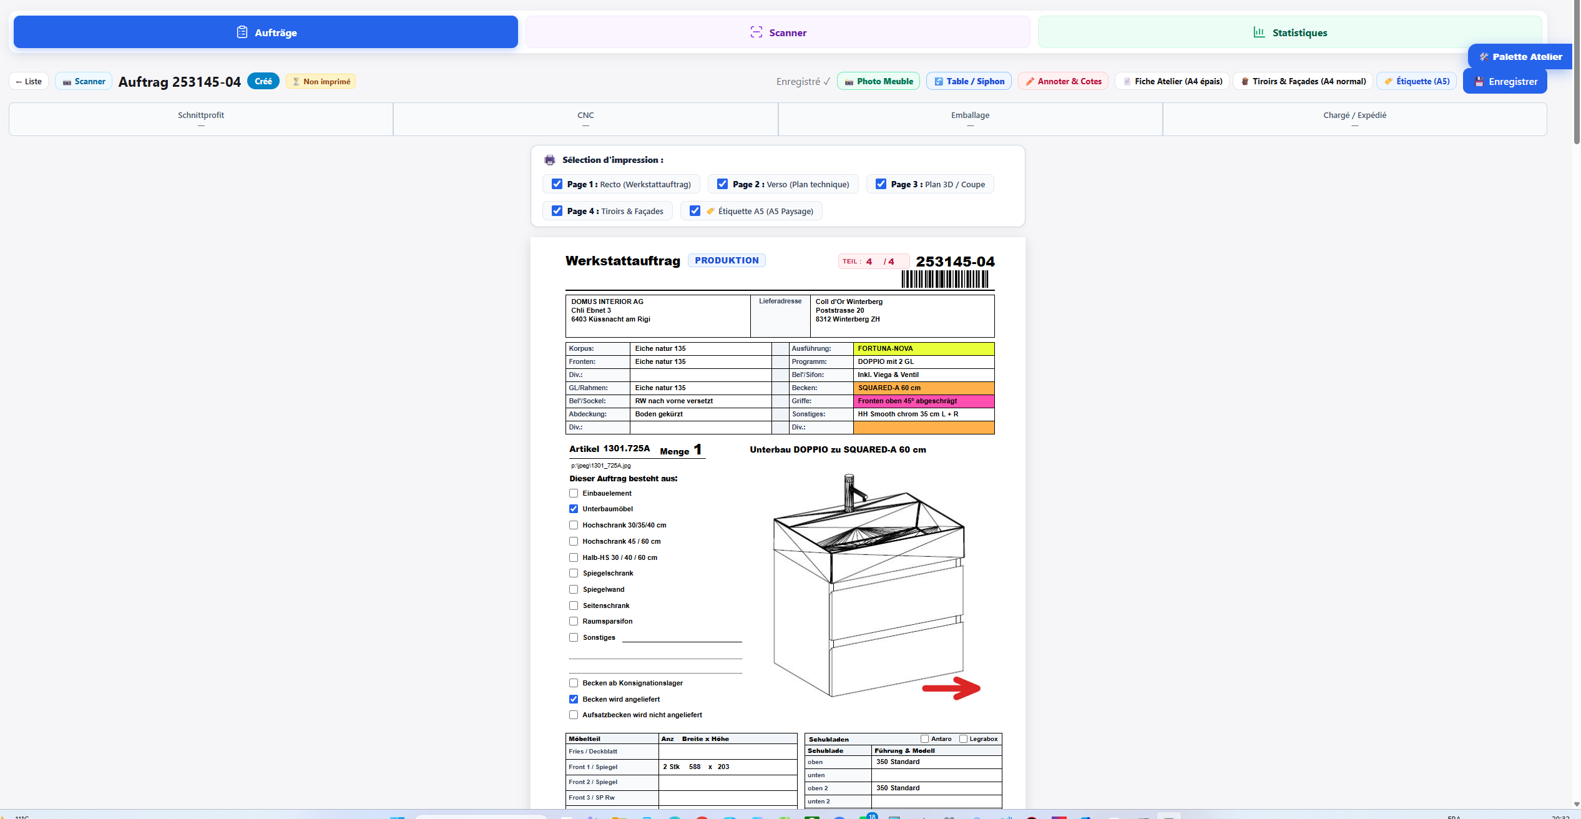
Task: Click the DOPPIO cabinet drawing
Action: [x=869, y=586]
